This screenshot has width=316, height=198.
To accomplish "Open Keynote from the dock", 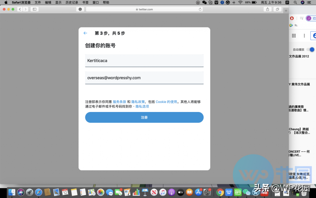I will (145, 192).
